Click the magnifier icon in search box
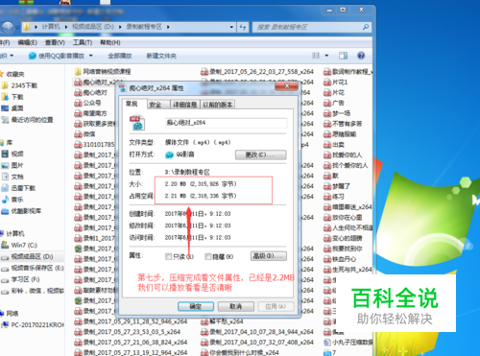Viewport: 480px width, 356px height. coord(366,27)
